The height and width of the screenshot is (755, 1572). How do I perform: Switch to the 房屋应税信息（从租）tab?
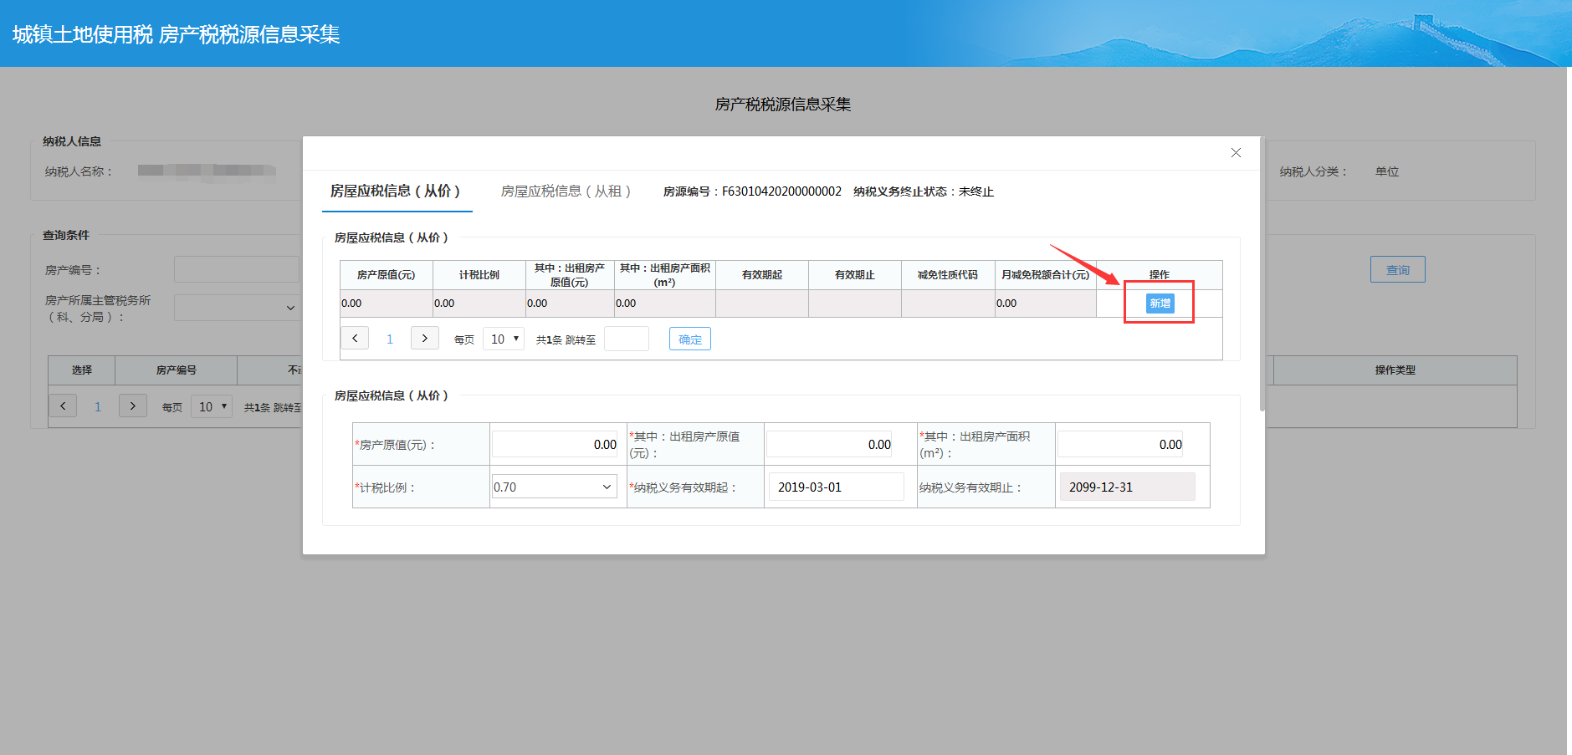click(x=566, y=191)
